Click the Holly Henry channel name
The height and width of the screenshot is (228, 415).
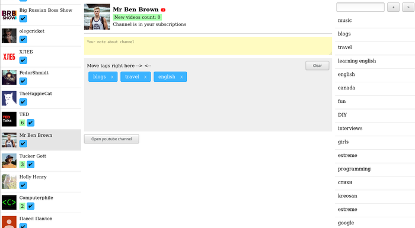click(33, 177)
